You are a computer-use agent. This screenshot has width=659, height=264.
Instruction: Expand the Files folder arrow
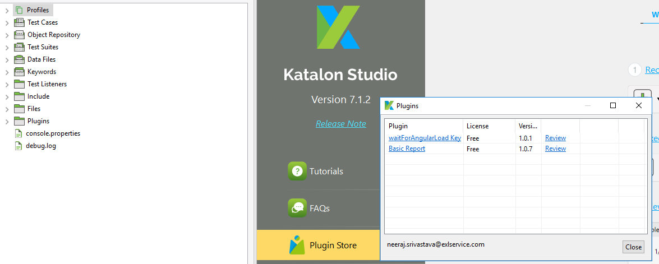click(x=7, y=109)
